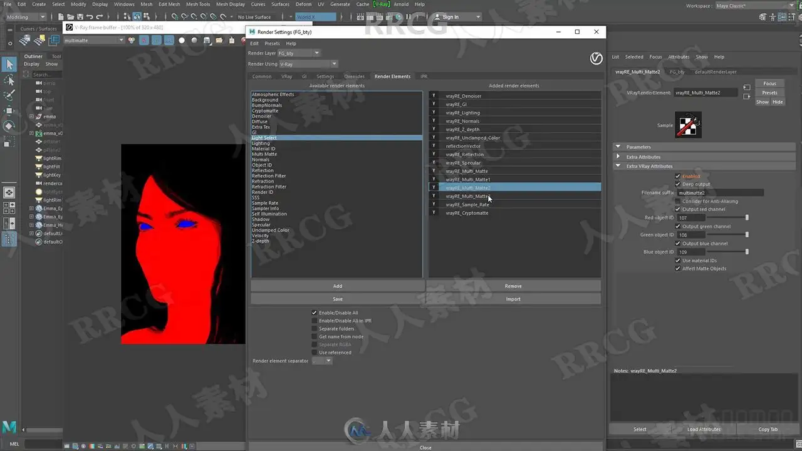Click the New Scene icon
The height and width of the screenshot is (451, 802).
pyautogui.click(x=61, y=17)
